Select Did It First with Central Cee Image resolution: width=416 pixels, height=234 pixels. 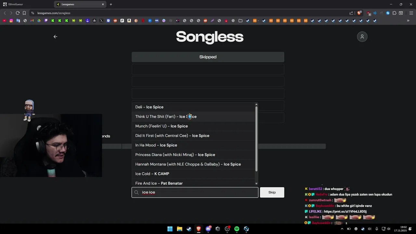tap(193, 136)
